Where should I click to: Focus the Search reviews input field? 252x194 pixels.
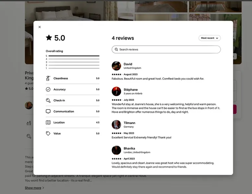(x=168, y=50)
